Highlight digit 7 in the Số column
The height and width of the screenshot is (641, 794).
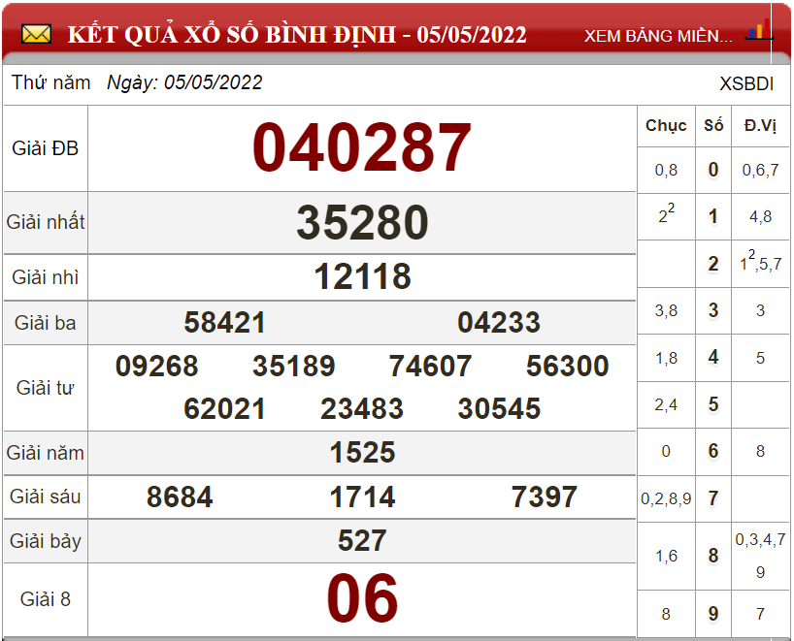(713, 498)
